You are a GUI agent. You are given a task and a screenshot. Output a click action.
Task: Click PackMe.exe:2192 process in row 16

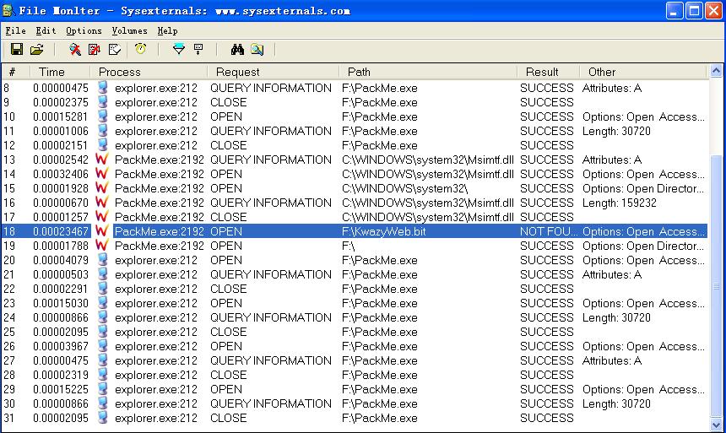[160, 203]
